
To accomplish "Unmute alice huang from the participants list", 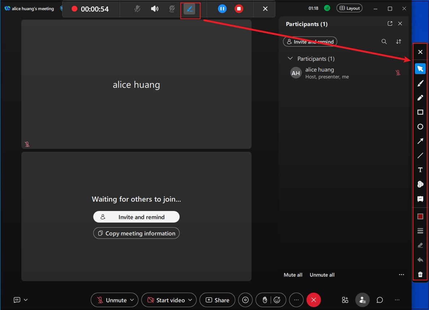I will click(398, 72).
